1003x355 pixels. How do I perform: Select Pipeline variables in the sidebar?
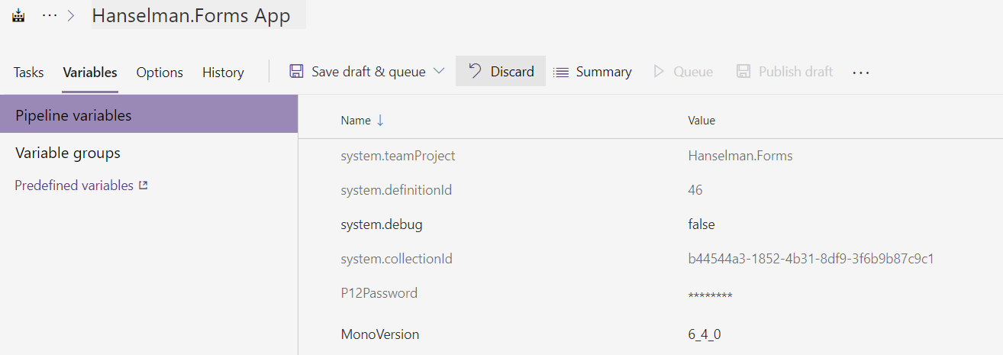(149, 115)
